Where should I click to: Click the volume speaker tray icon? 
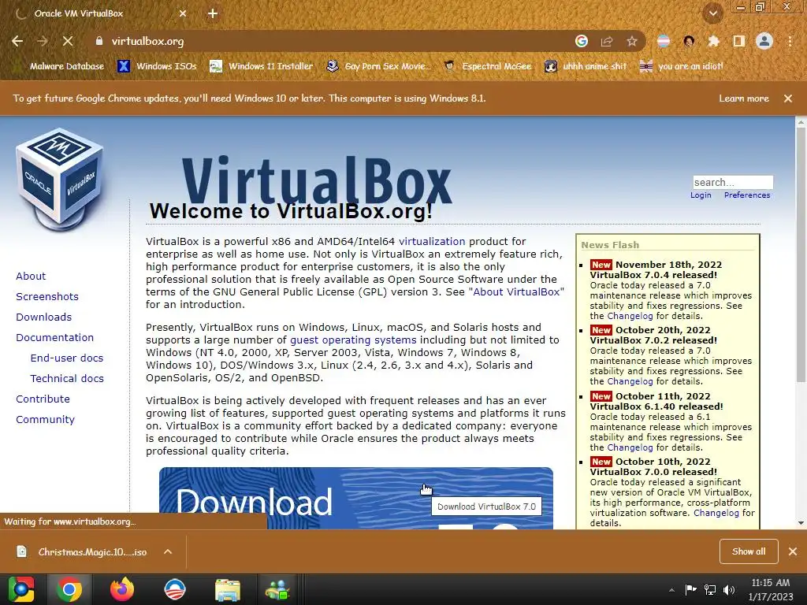click(x=728, y=589)
